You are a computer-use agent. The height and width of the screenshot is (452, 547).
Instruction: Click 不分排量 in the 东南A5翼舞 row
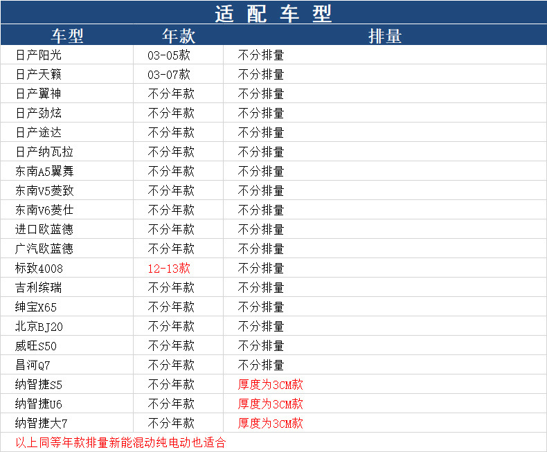261,171
